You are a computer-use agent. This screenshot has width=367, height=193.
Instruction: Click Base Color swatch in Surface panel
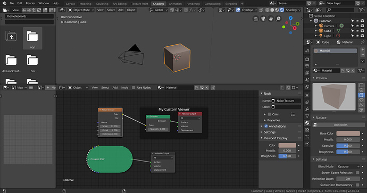pos(348,133)
